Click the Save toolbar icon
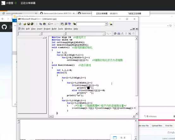Screen dimensions: 175x140 click(28, 24)
